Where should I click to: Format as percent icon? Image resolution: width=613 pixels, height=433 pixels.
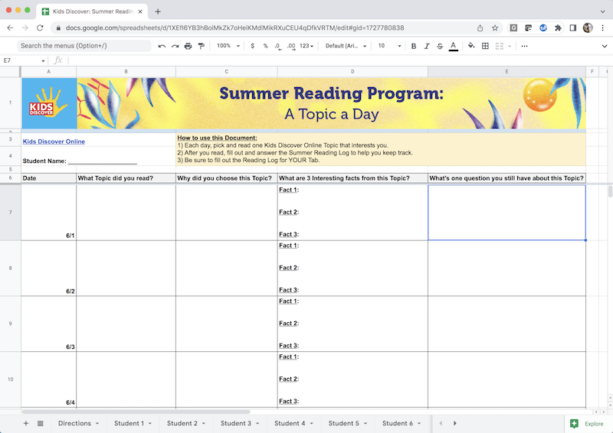click(x=265, y=46)
